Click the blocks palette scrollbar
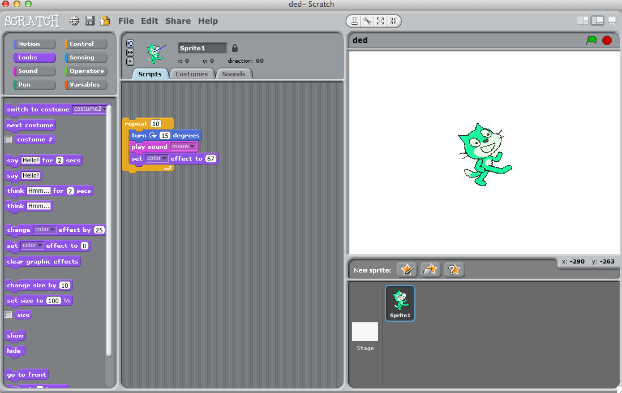This screenshot has height=393, width=622. (x=109, y=230)
